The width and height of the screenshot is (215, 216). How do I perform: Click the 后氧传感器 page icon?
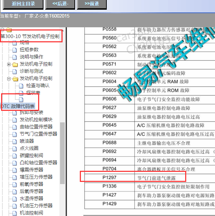(15, 192)
